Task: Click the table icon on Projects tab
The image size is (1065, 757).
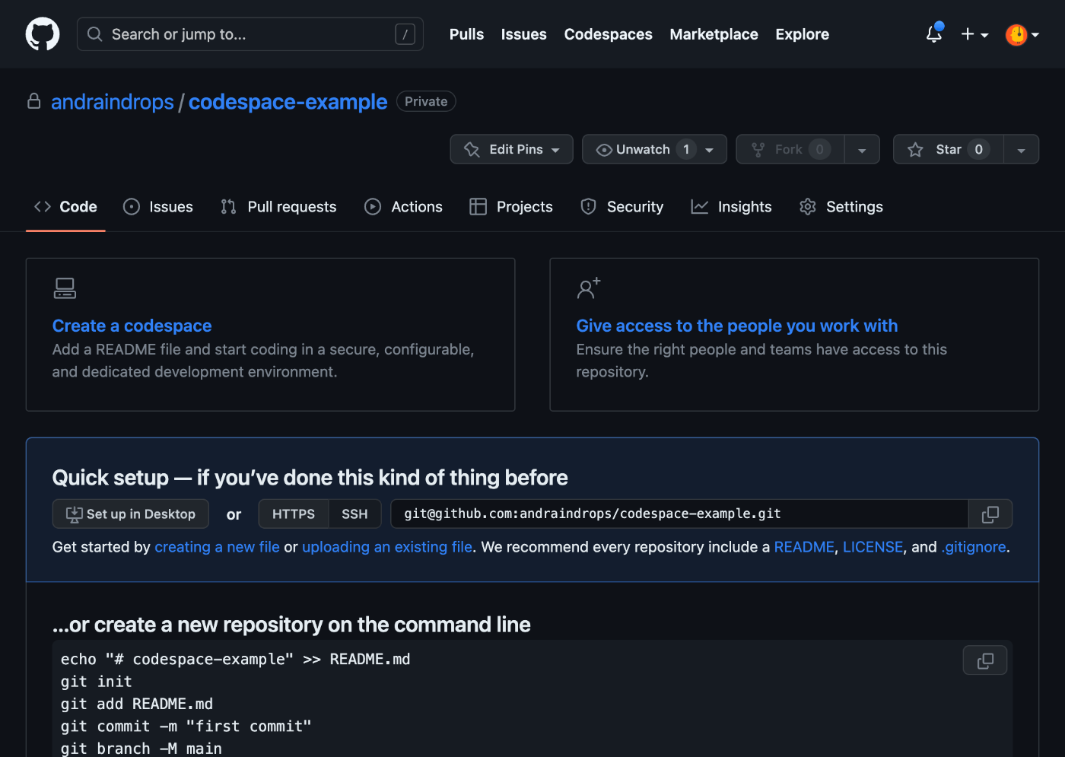Action: 478,207
